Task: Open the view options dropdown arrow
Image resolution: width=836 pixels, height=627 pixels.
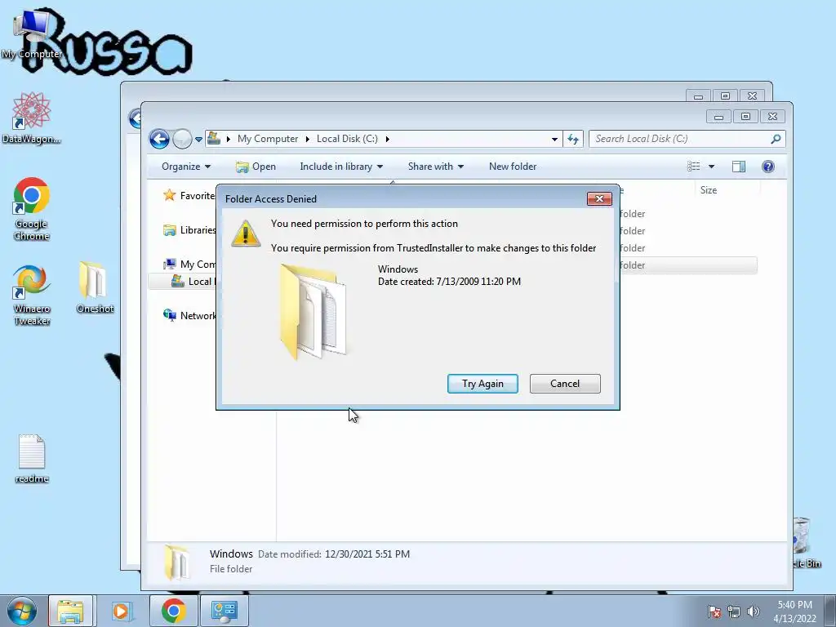Action: [711, 167]
